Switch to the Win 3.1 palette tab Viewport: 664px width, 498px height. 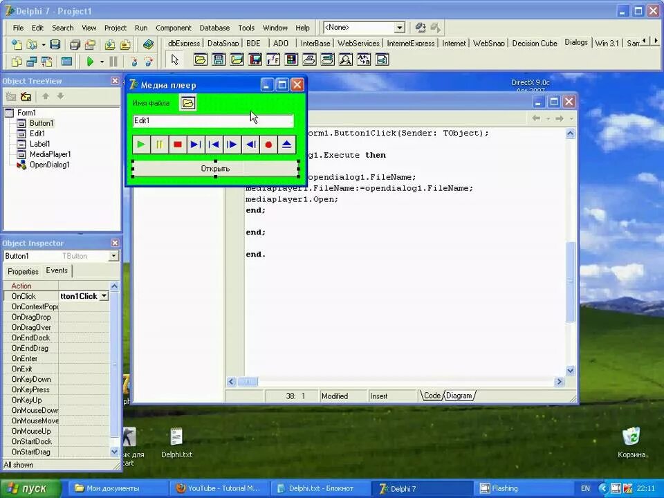pos(607,43)
